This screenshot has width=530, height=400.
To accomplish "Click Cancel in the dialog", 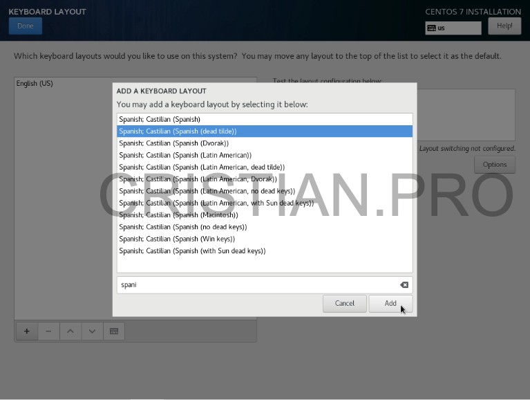I will point(344,304).
